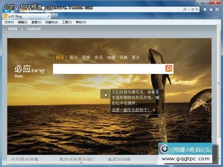The width and height of the screenshot is (223, 167).
Task: Open Favorites star icon
Action: click(211, 9)
